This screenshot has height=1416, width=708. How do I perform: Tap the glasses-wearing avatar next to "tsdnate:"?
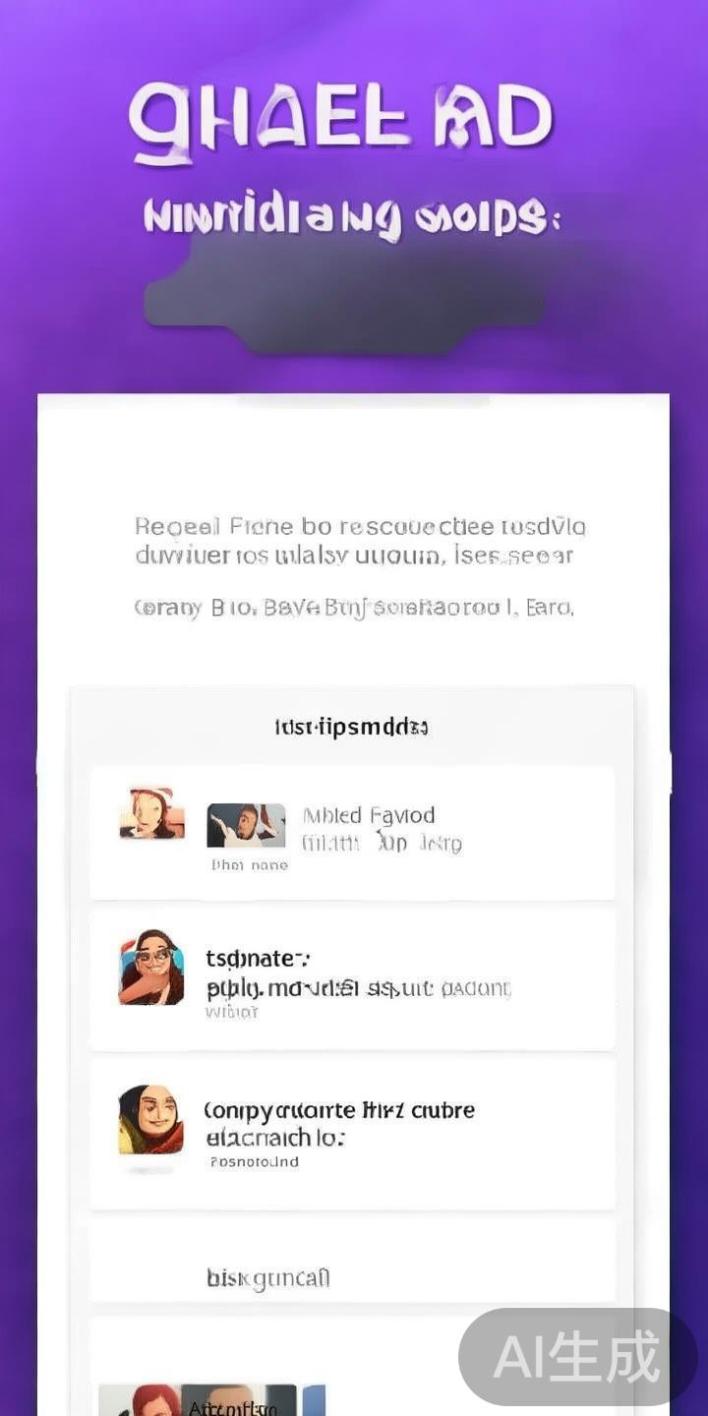[x=151, y=968]
